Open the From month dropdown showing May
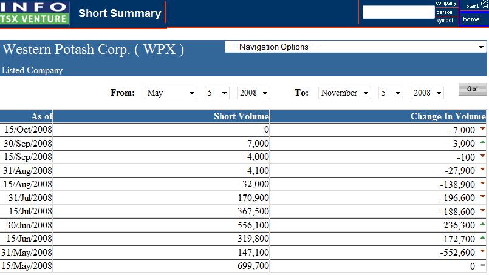Image resolution: width=489 pixels, height=275 pixels. click(x=171, y=93)
